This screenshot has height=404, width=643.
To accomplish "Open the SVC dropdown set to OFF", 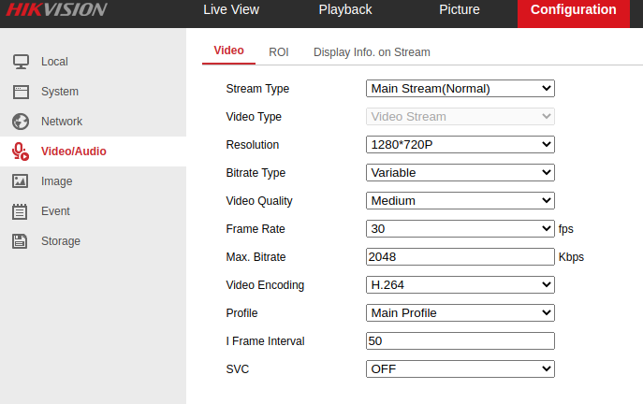I will point(460,369).
